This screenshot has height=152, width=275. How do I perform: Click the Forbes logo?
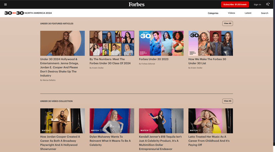[137, 4]
